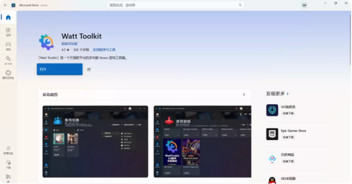This screenshot has width=352, height=184.
Task: Click the UU加速器 app icon
Action: [272, 110]
